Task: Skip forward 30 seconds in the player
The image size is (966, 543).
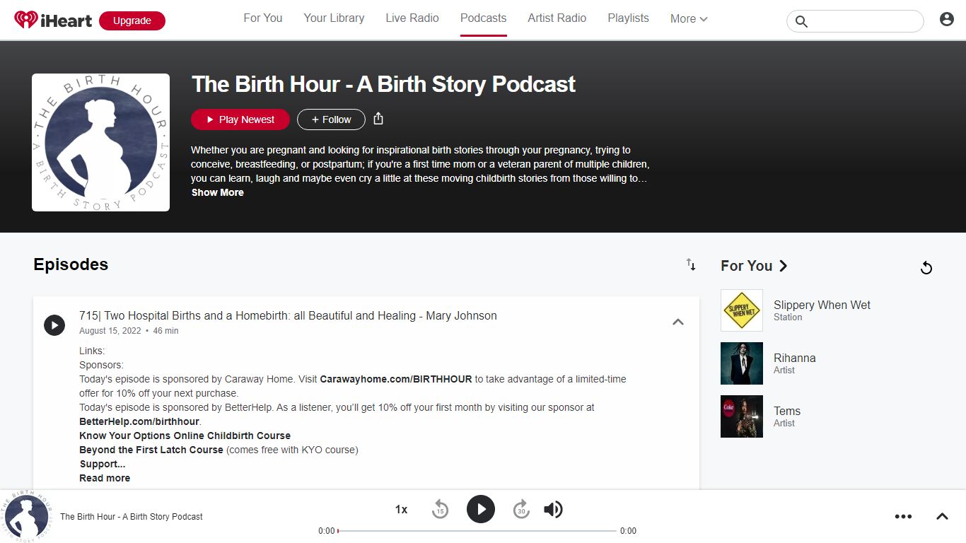Action: coord(521,509)
